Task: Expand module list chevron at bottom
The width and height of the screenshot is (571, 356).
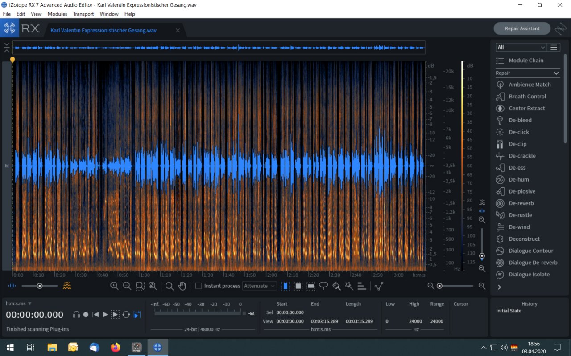Action: pyautogui.click(x=499, y=287)
